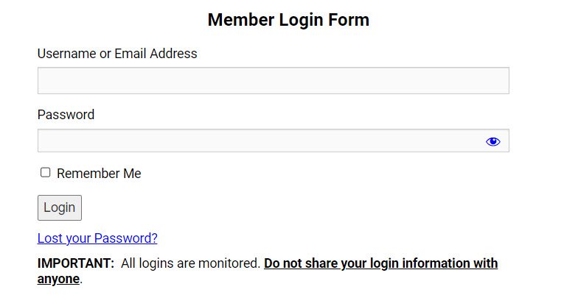The width and height of the screenshot is (578, 295).
Task: Click the Remember Me label text
Action: coord(99,174)
